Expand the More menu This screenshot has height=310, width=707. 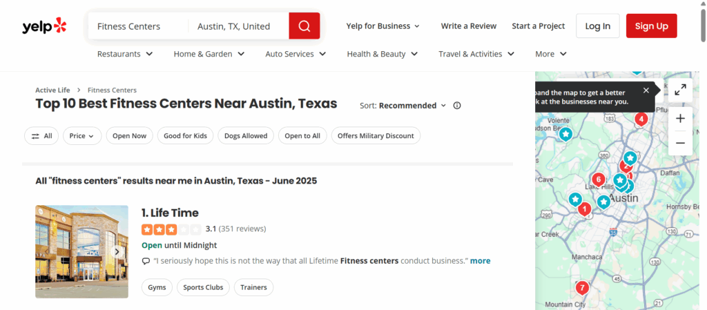pos(550,54)
